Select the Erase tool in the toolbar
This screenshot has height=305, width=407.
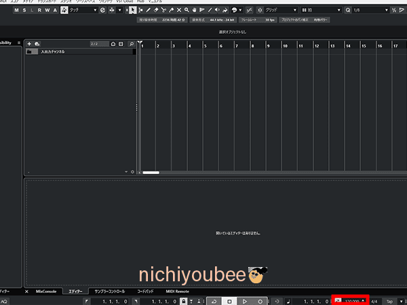[156, 11]
